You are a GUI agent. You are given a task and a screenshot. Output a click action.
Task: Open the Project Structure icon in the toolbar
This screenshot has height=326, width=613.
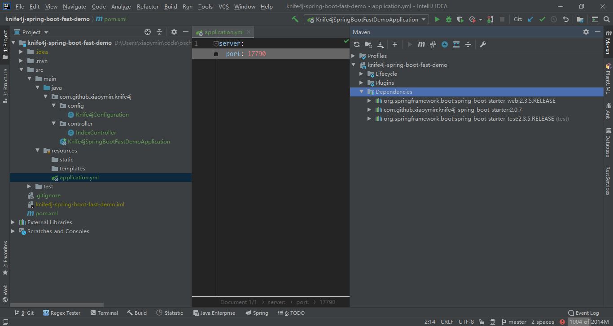pos(580,19)
